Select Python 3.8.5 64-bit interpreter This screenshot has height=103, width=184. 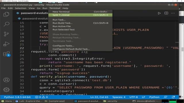pyautogui.click(x=17, y=97)
